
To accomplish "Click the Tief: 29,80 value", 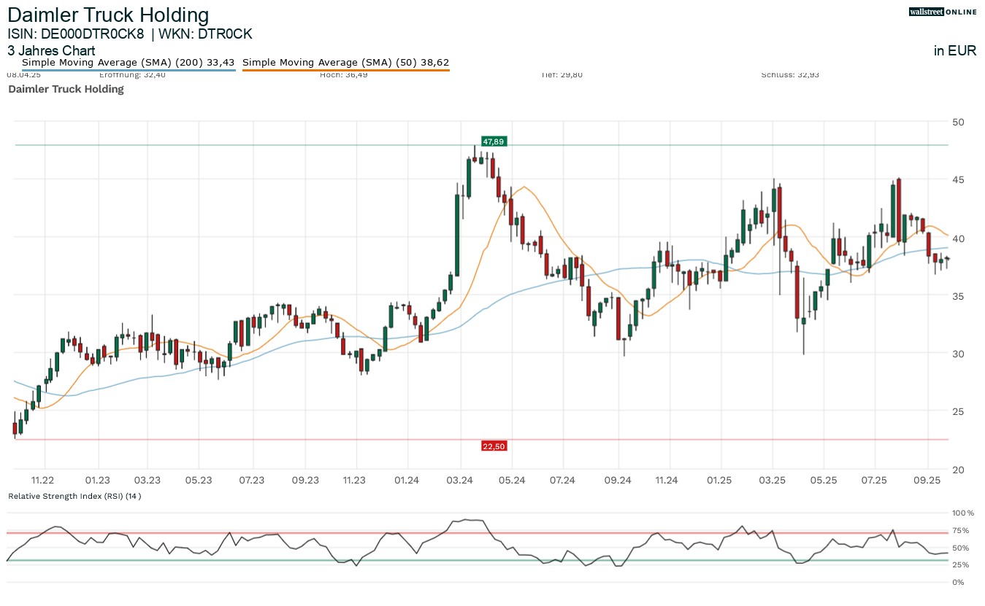I will pos(563,74).
